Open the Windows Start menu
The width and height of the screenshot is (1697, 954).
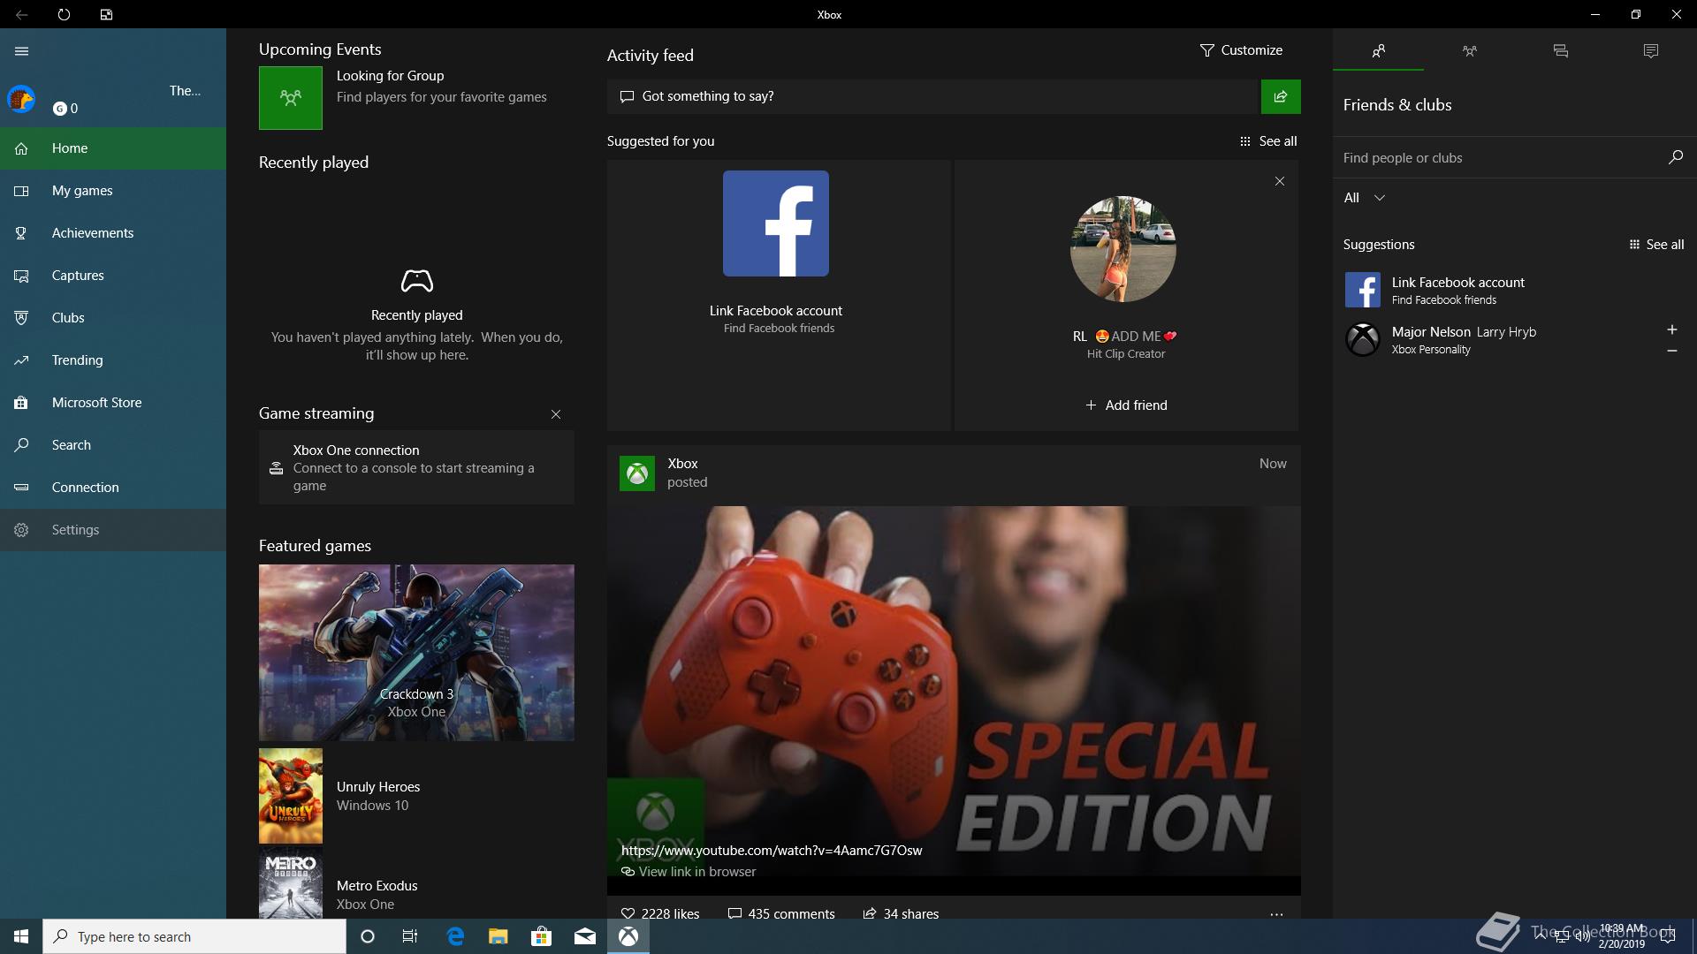pyautogui.click(x=21, y=936)
